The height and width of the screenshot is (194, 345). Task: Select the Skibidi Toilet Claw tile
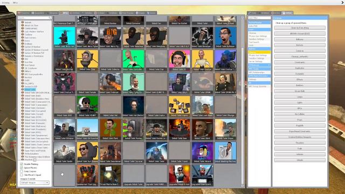coord(87,60)
